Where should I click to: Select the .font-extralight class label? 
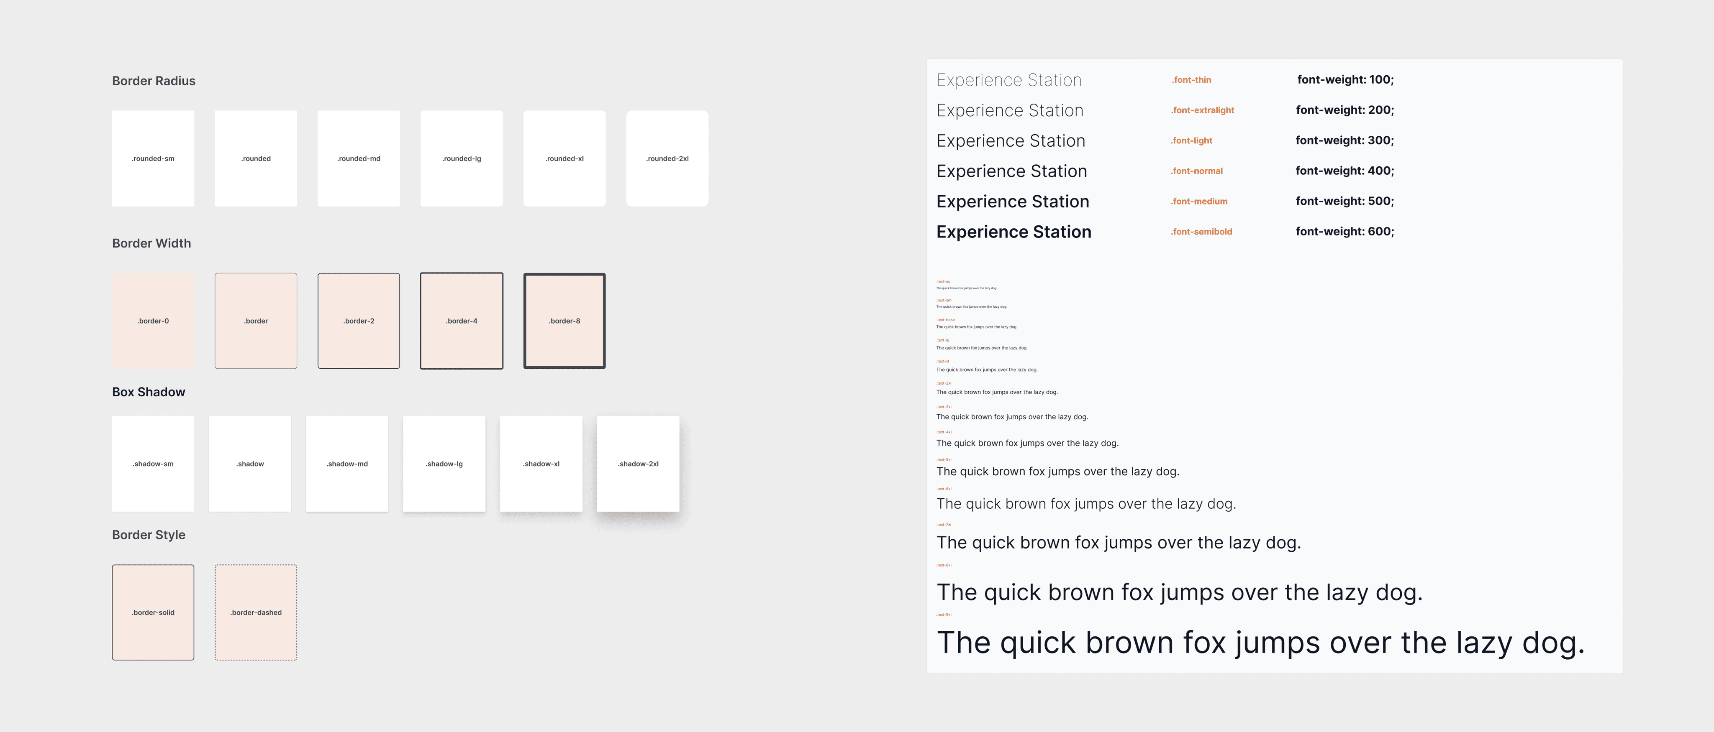pos(1202,110)
